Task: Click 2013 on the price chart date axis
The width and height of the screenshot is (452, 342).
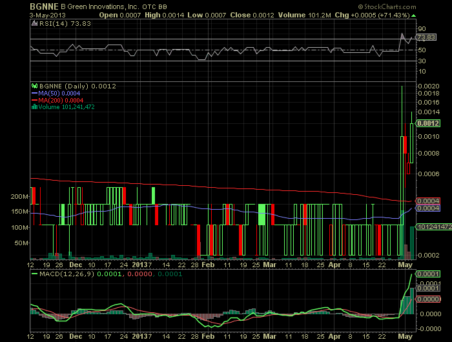Action: click(x=139, y=265)
